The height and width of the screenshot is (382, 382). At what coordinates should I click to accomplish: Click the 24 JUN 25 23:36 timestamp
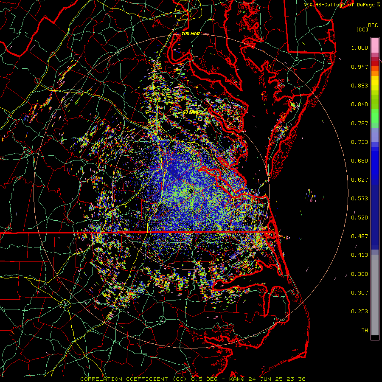click(x=277, y=379)
